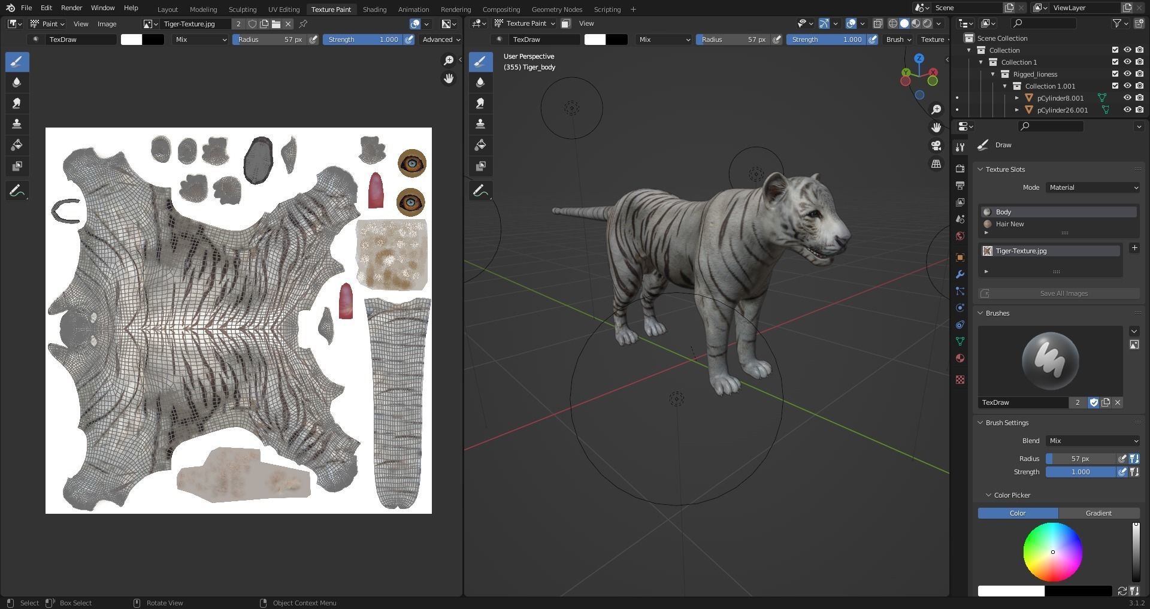Collapse the Texture Slots panel
Viewport: 1150px width, 609px height.
(980, 169)
